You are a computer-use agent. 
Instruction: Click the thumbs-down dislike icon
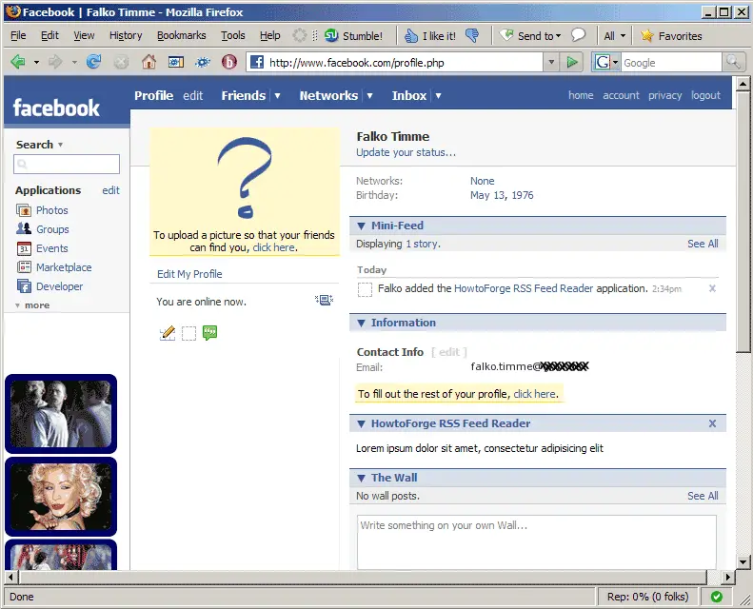point(472,35)
